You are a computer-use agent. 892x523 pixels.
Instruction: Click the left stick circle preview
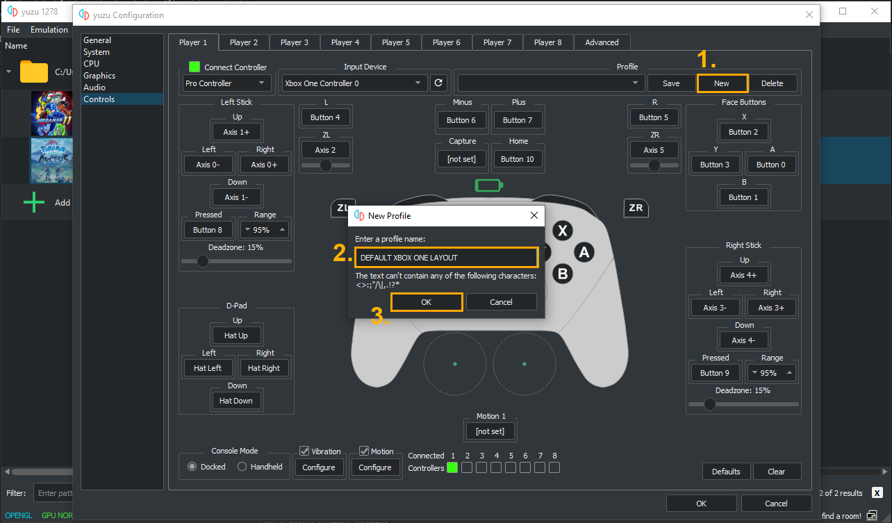[455, 363]
